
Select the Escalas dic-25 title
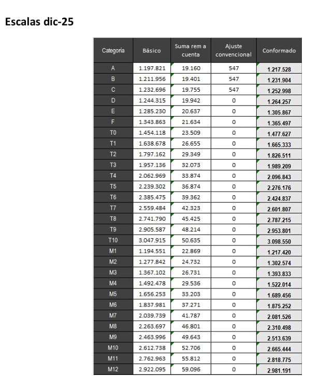39,22
